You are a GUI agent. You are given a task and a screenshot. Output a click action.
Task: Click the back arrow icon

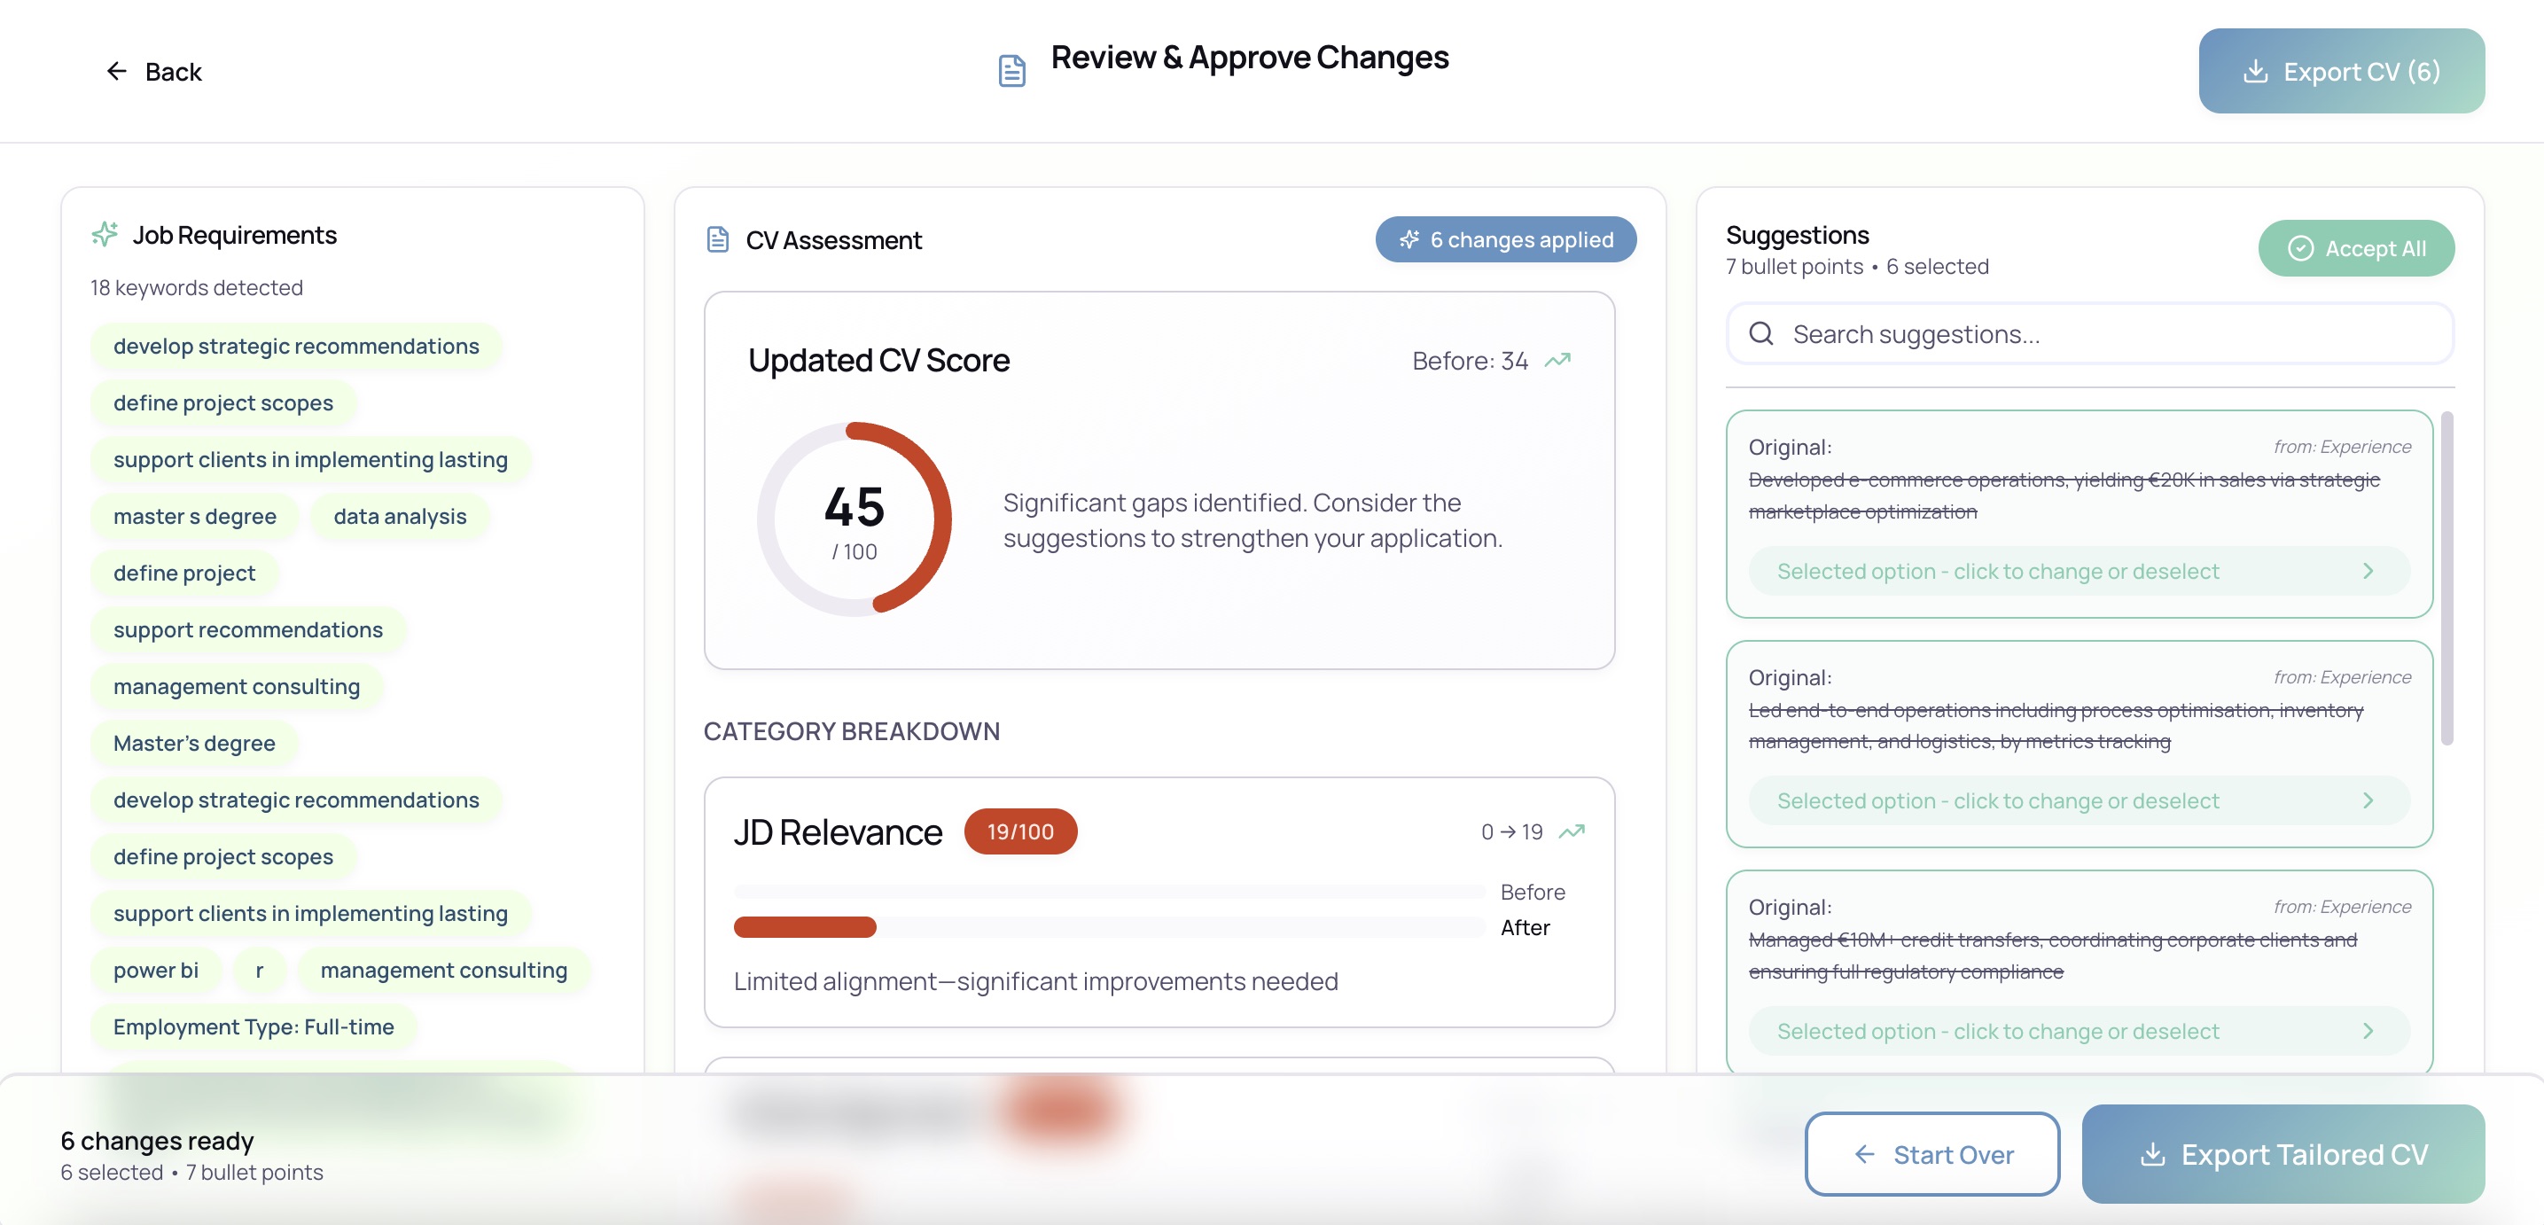click(x=116, y=71)
